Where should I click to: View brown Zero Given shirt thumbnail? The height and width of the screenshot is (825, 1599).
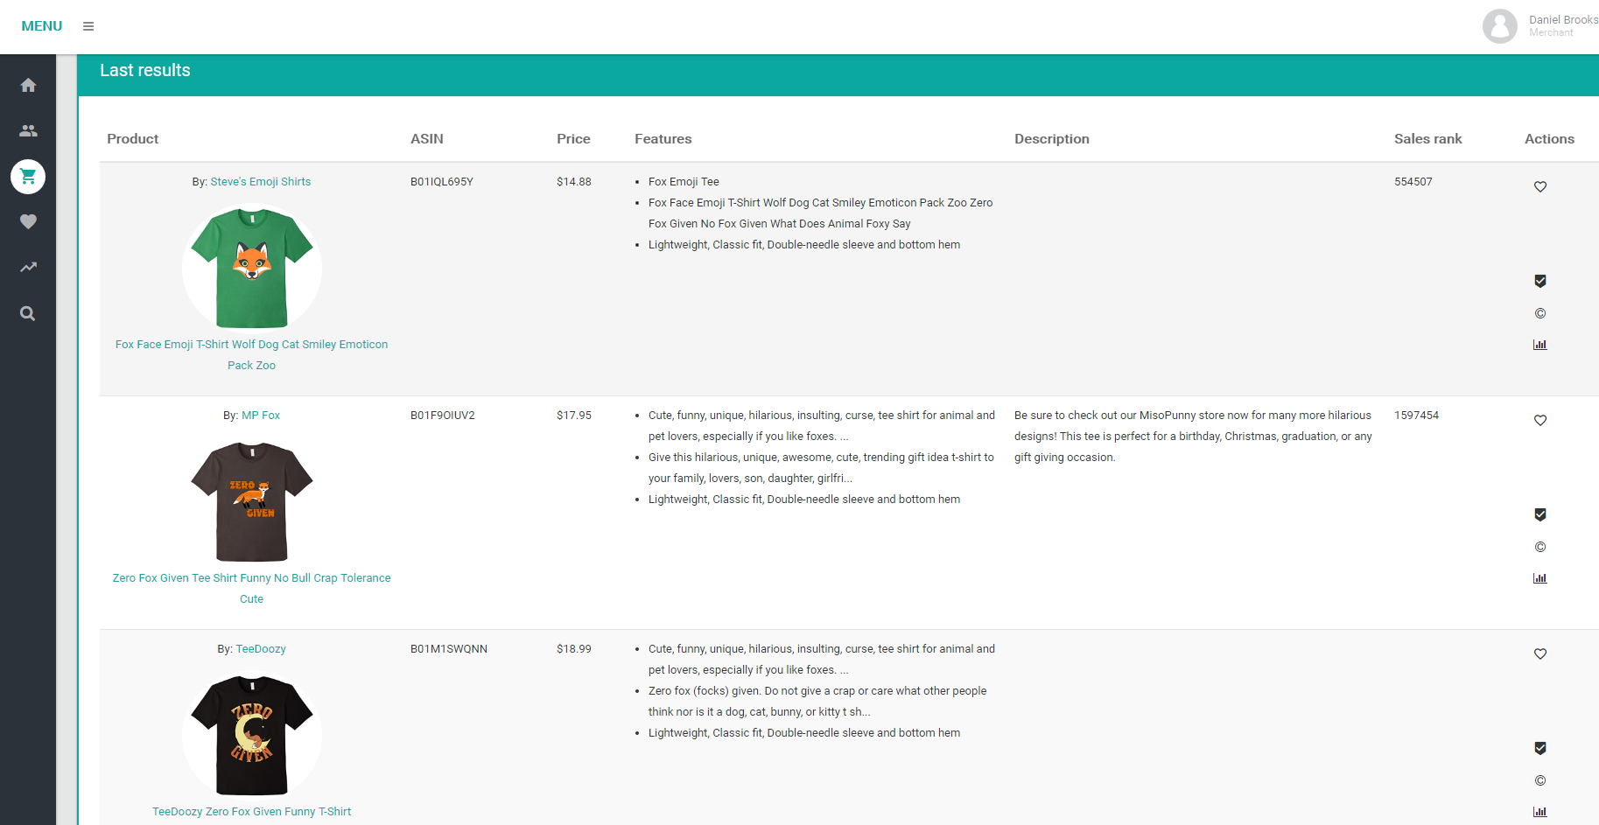pyautogui.click(x=252, y=501)
